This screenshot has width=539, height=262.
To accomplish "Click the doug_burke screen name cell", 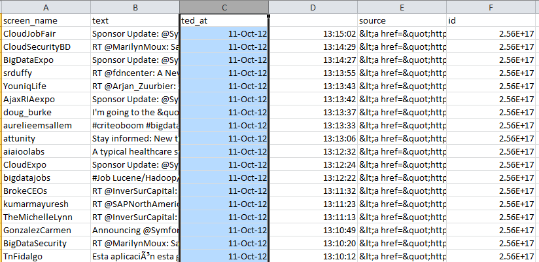I will (45, 112).
